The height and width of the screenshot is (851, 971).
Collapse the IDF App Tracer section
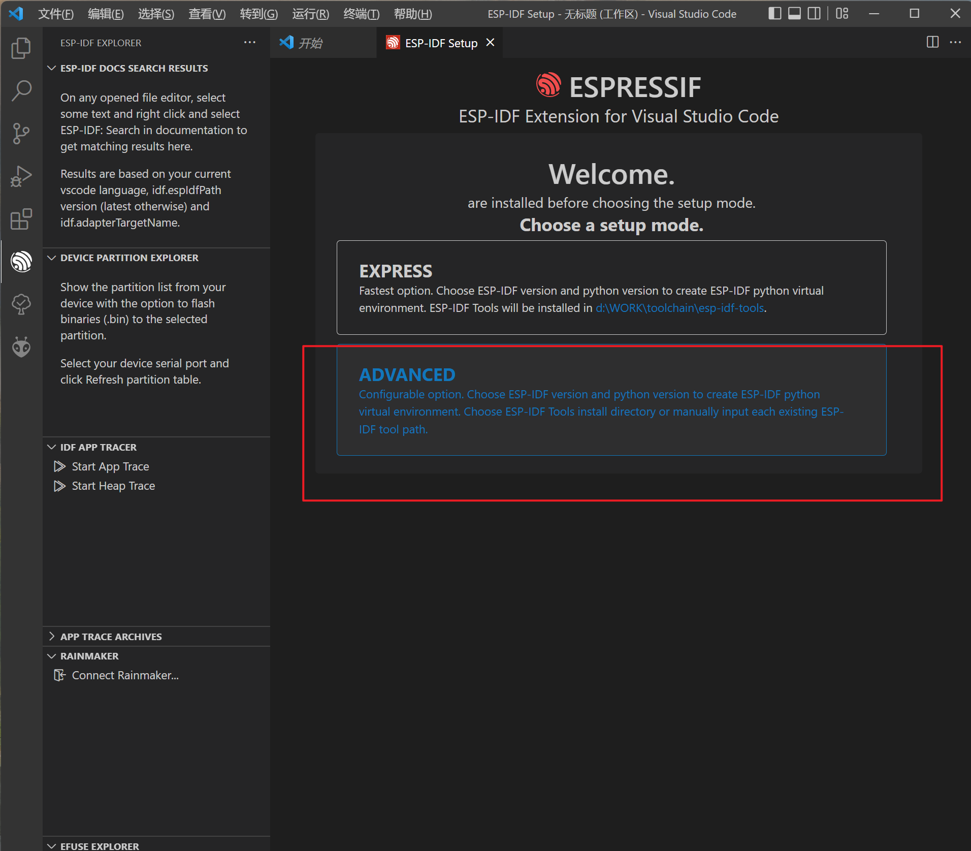click(51, 447)
